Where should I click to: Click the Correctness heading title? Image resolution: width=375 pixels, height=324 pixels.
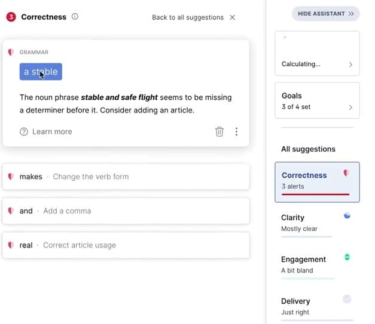pyautogui.click(x=44, y=17)
